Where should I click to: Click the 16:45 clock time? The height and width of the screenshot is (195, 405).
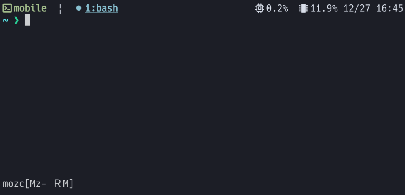(x=390, y=8)
